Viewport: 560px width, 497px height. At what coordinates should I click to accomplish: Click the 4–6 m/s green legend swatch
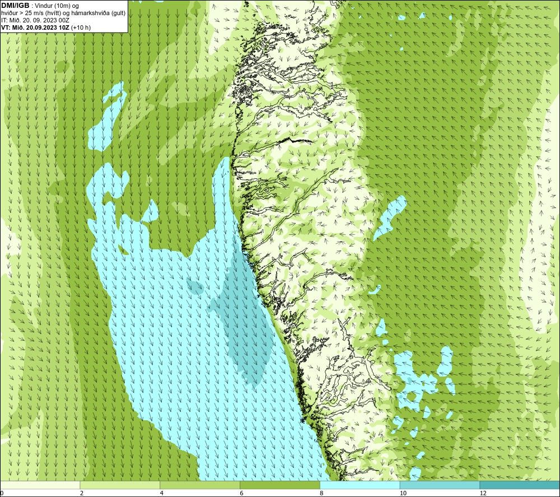click(x=200, y=485)
